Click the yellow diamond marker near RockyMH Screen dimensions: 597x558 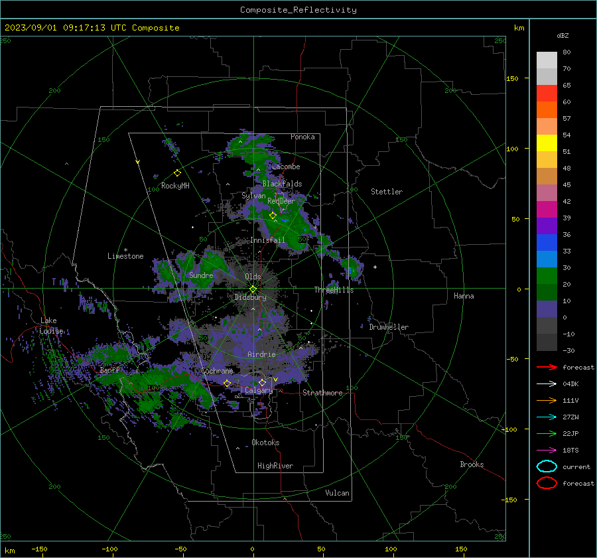click(x=177, y=173)
